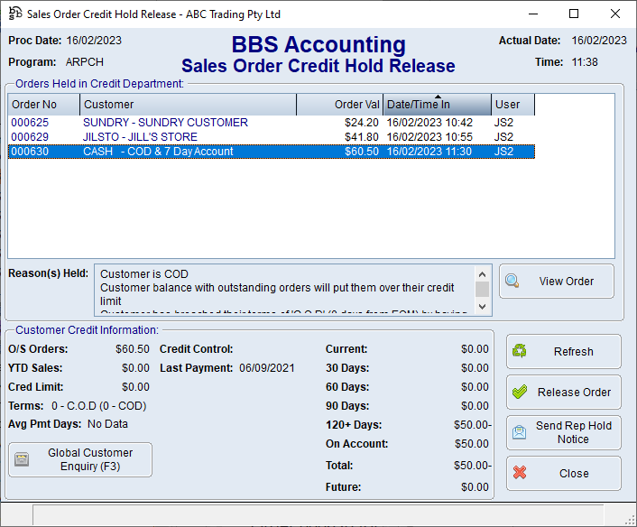
Task: Click the Global Customer Enquiry folder icon
Action: 23,459
